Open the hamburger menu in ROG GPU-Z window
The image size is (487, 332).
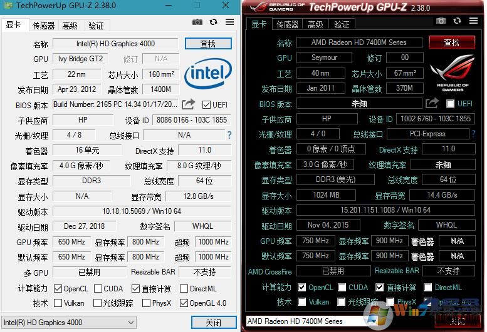(x=471, y=21)
